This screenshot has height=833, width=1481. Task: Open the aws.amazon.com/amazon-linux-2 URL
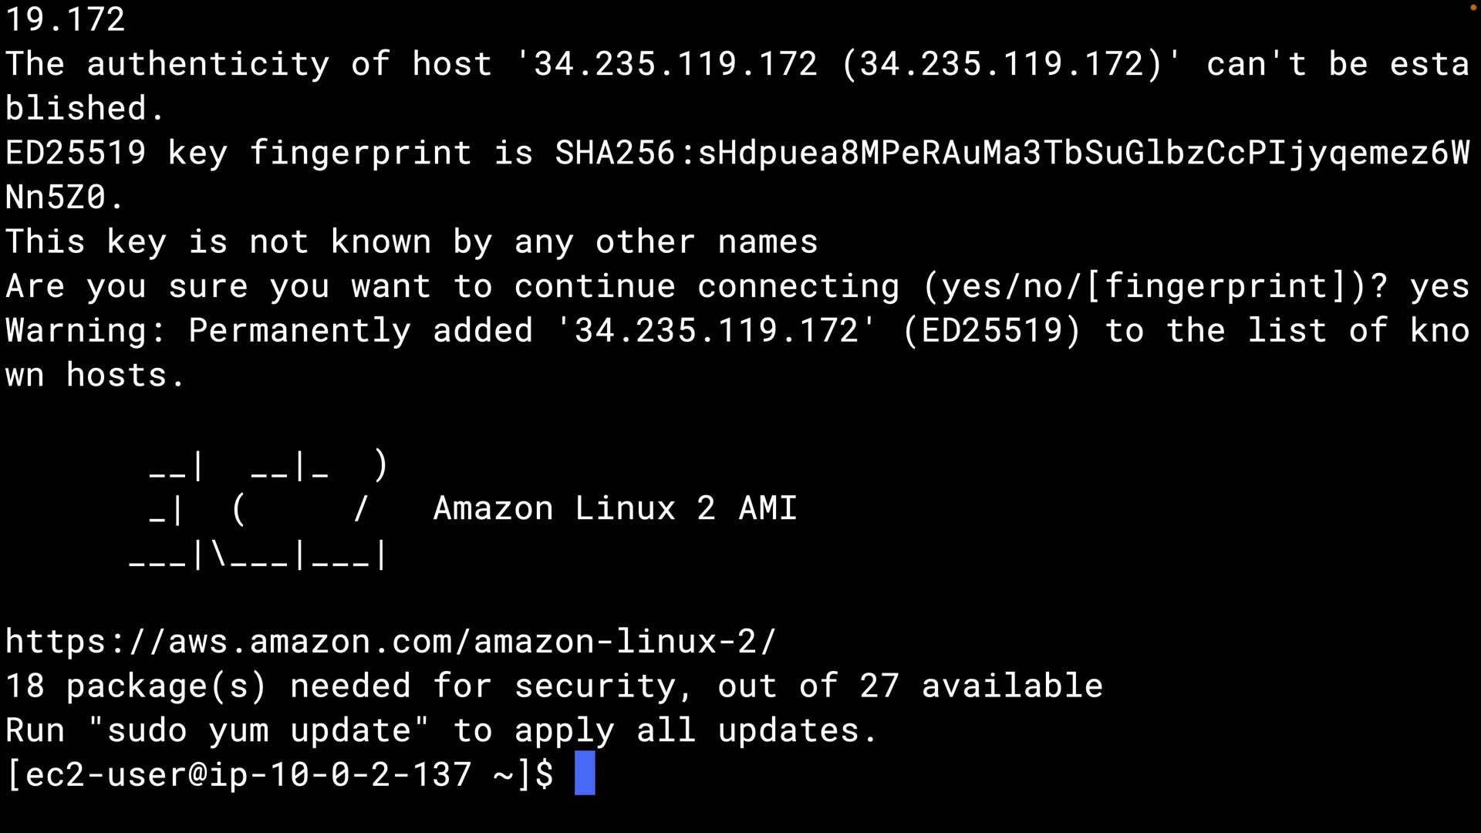(390, 642)
